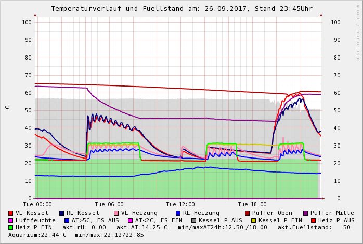The height and width of the screenshot is (244, 363).
Task: Click the 'AT>5C, FS AUS' legend label
Action: [x=95, y=220]
